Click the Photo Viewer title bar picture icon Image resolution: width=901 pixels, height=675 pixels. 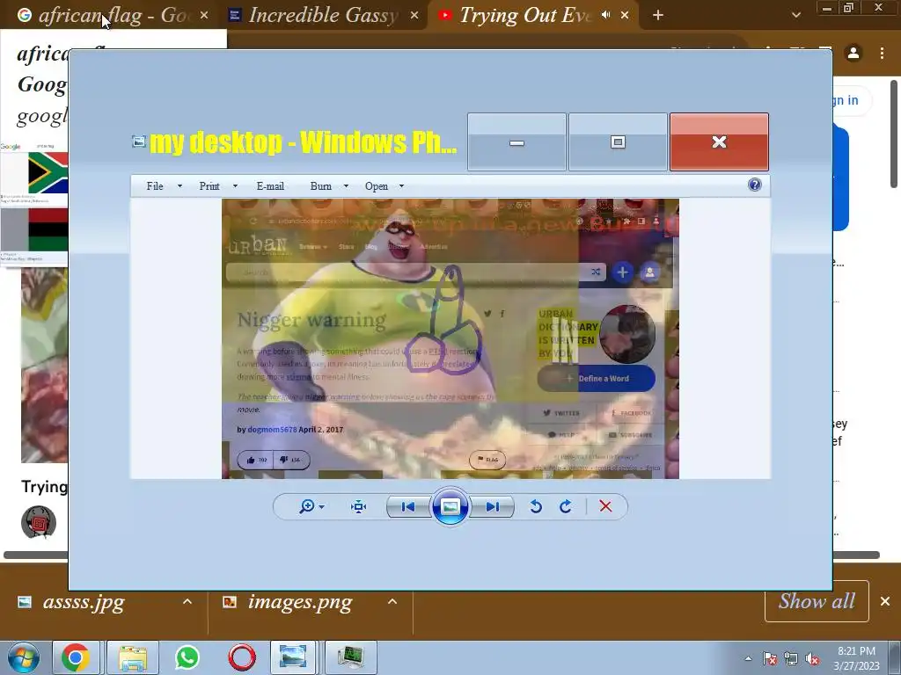click(x=138, y=142)
